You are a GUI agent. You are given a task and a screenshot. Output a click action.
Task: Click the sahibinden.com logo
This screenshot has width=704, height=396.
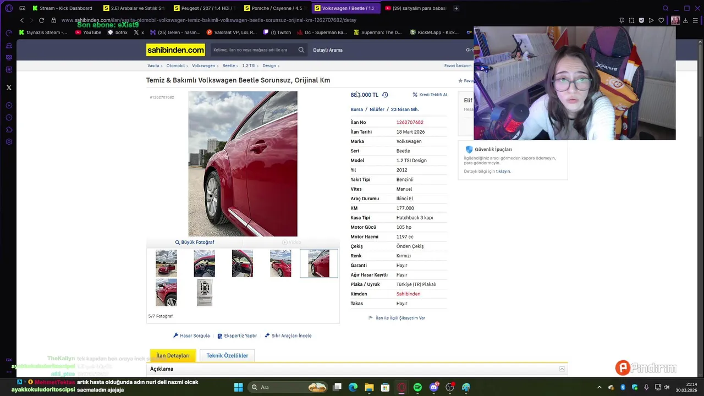(x=175, y=50)
